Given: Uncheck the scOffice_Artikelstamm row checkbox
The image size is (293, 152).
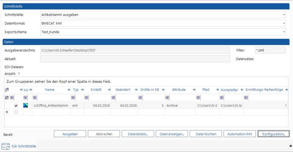Looking at the screenshot, I should 16,106.
